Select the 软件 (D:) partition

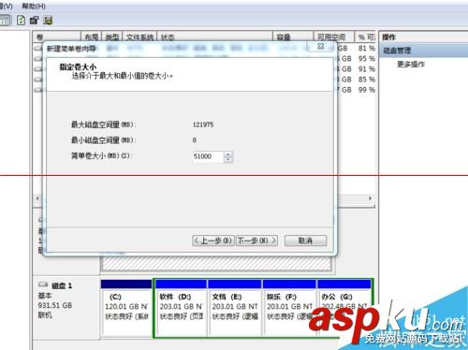tap(181, 308)
